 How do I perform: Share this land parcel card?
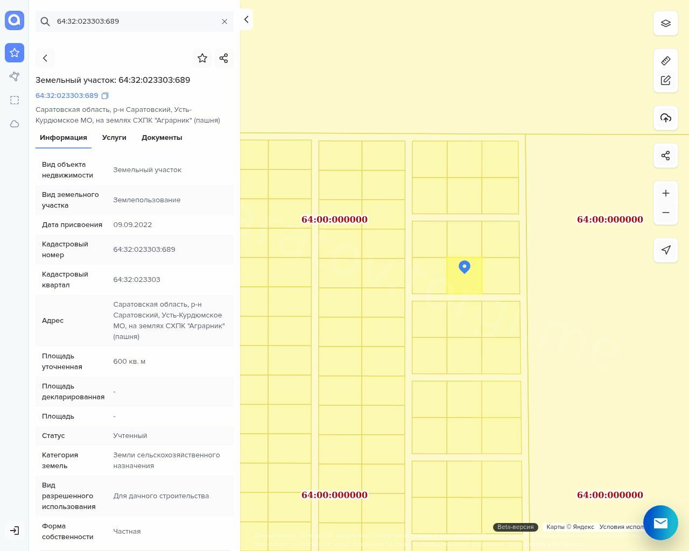click(x=223, y=58)
